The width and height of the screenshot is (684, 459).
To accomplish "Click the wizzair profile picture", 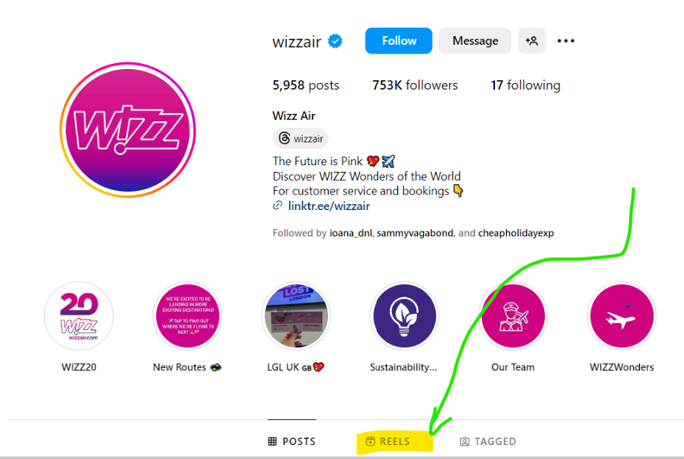I will (127, 129).
